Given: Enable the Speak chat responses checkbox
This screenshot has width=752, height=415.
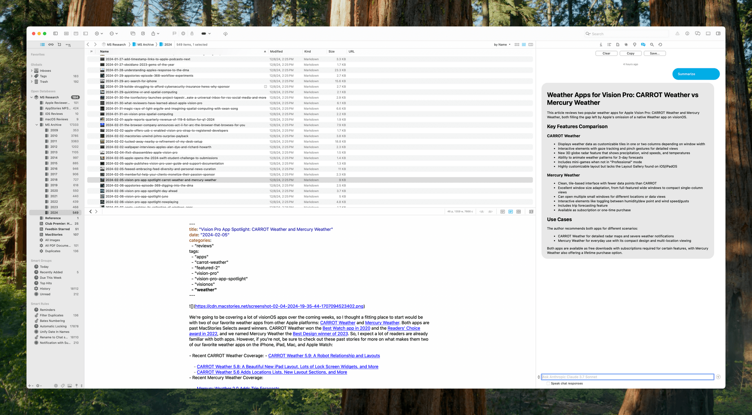Looking at the screenshot, I should pyautogui.click(x=548, y=383).
